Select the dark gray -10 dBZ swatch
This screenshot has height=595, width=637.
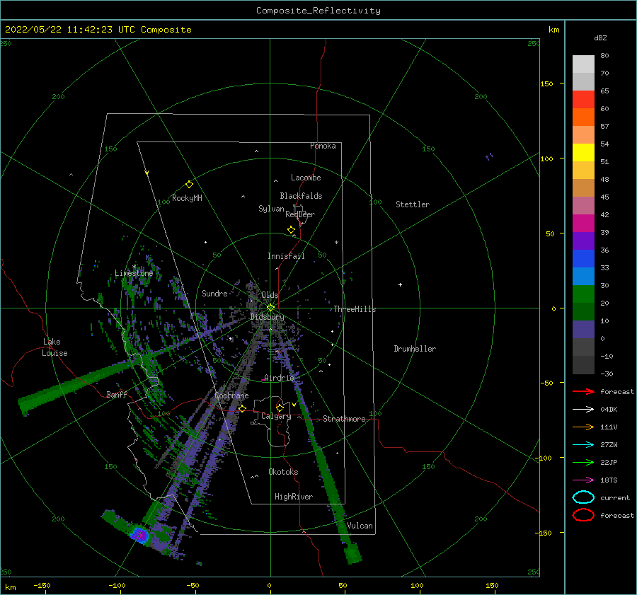(583, 364)
